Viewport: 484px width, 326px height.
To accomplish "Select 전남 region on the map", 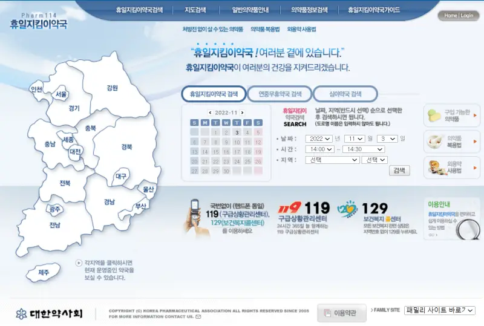I will (x=54, y=225).
